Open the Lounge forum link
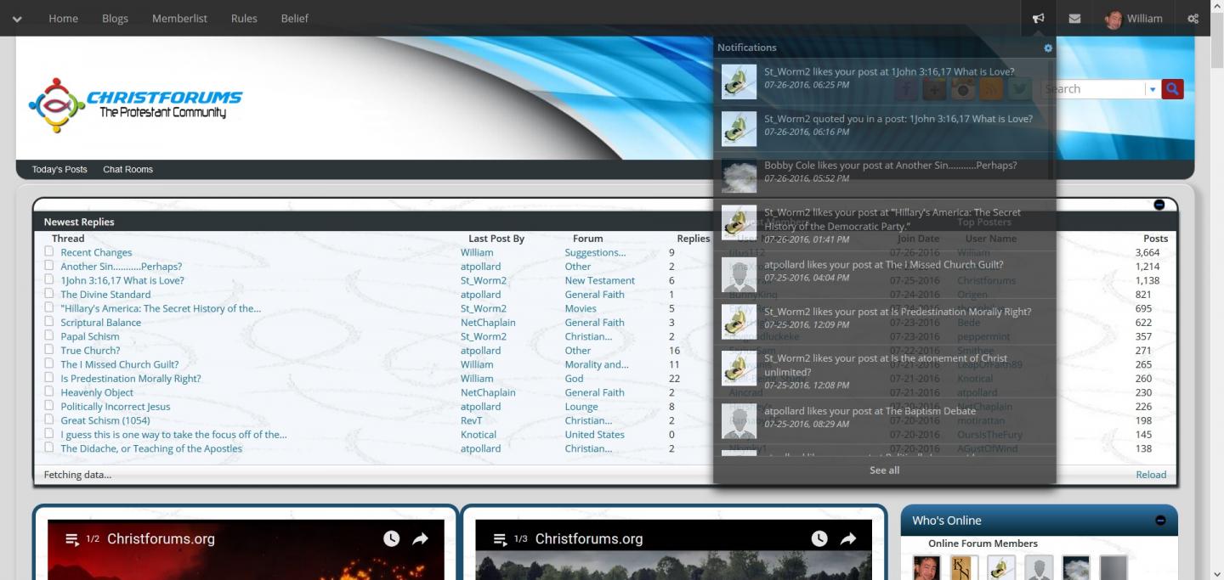 pyautogui.click(x=581, y=406)
